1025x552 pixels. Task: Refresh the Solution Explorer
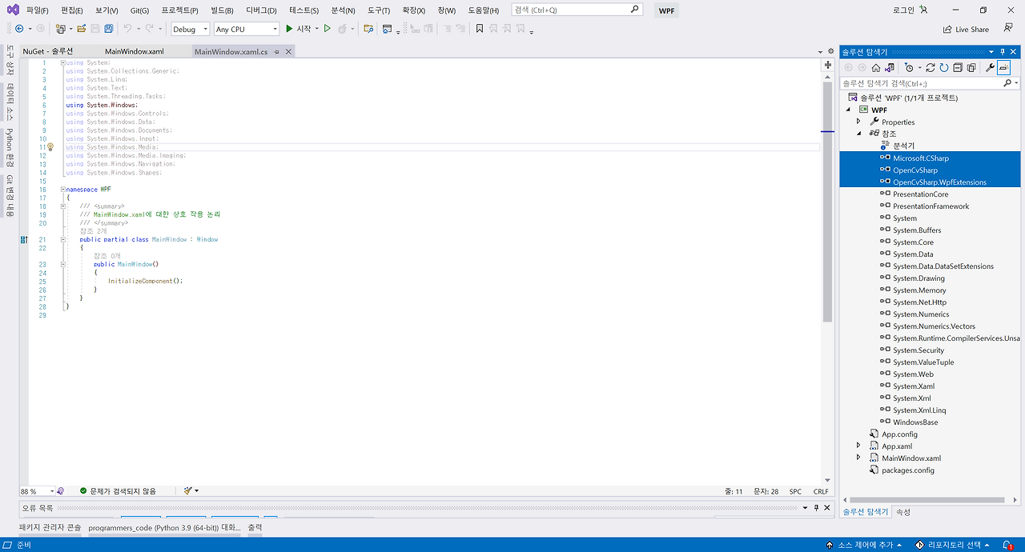[x=943, y=67]
